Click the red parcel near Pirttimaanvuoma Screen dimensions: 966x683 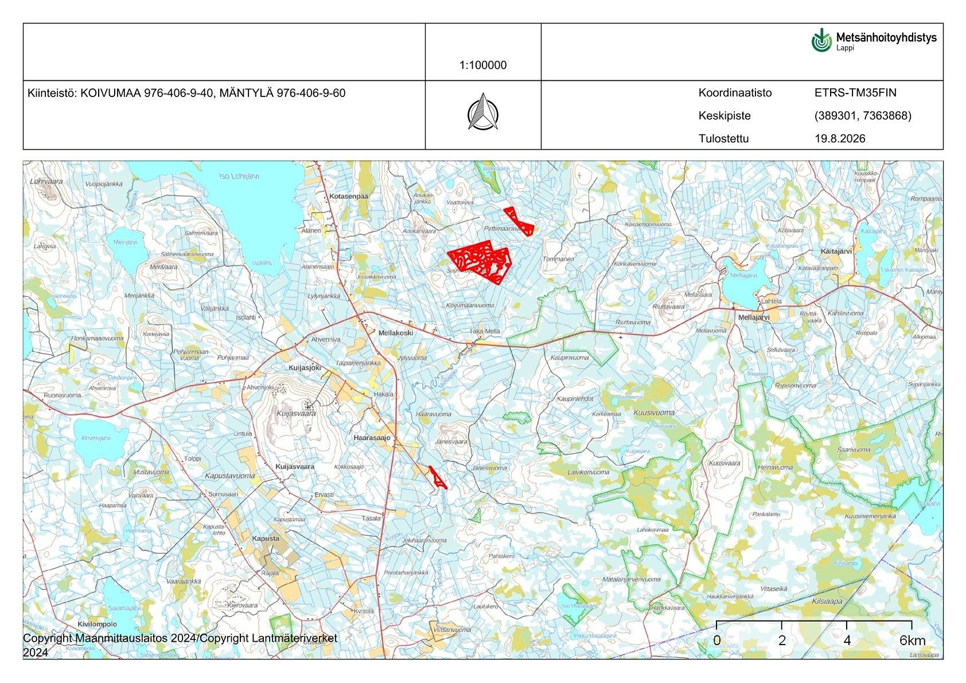(x=519, y=222)
